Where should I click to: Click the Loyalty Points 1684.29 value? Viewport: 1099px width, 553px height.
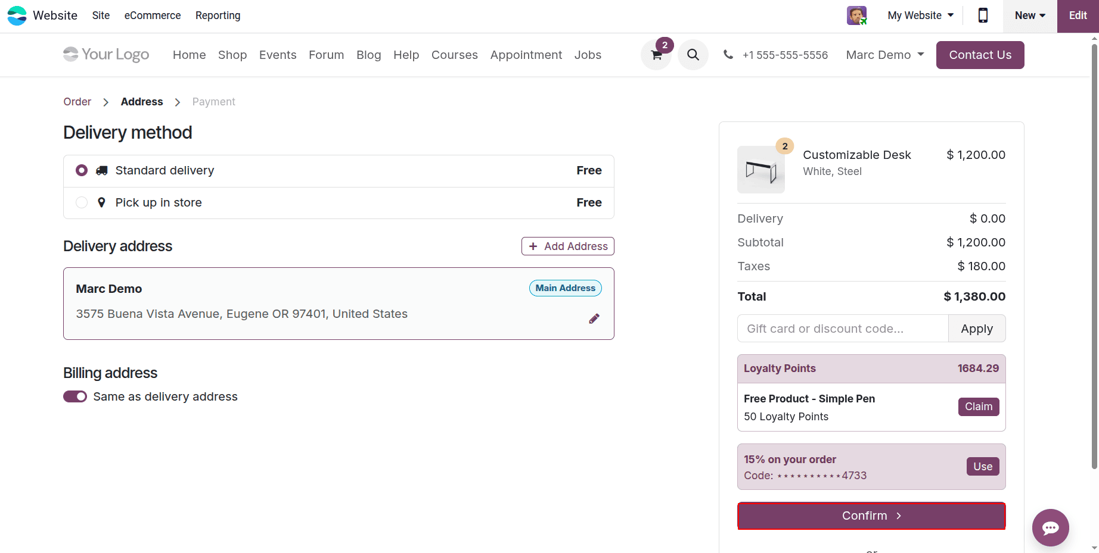[x=978, y=368]
